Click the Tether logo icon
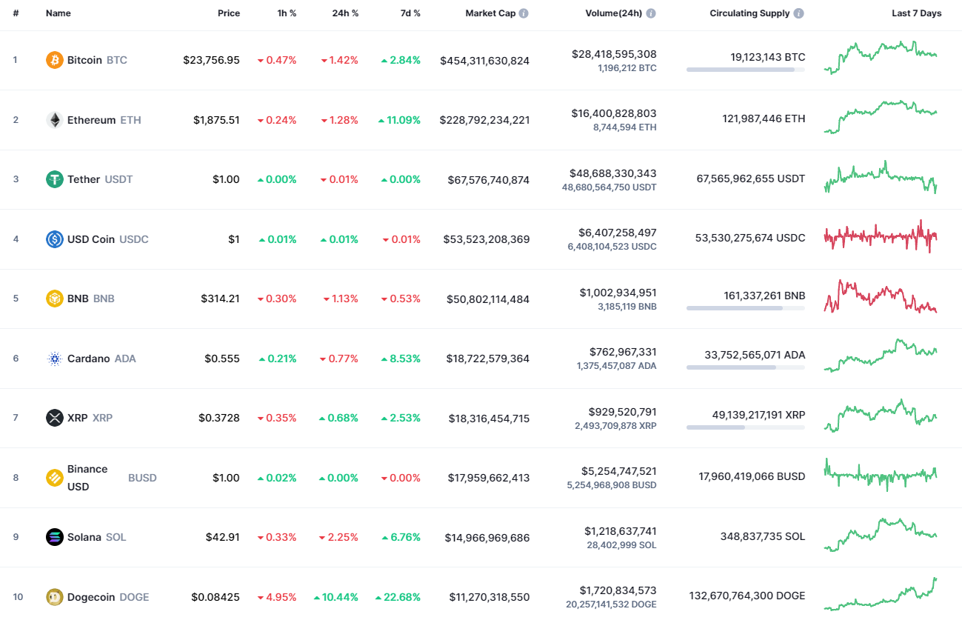 point(55,179)
